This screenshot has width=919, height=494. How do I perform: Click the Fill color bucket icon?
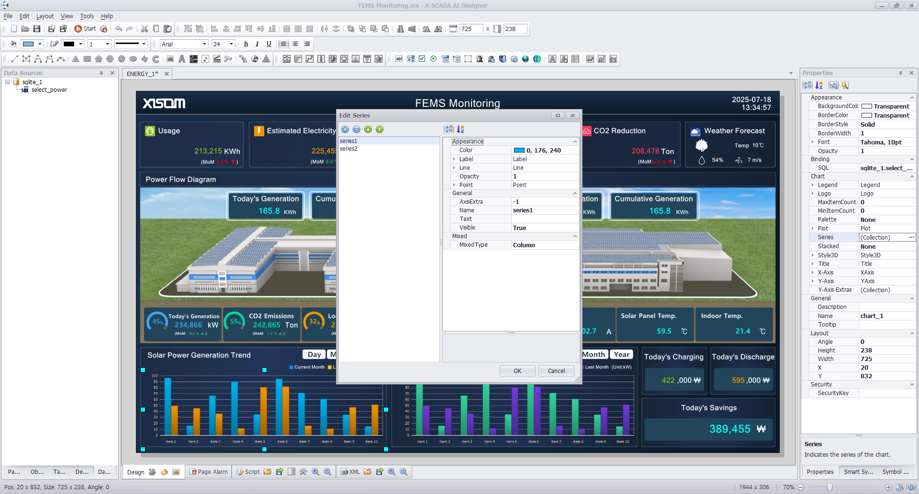coord(13,44)
